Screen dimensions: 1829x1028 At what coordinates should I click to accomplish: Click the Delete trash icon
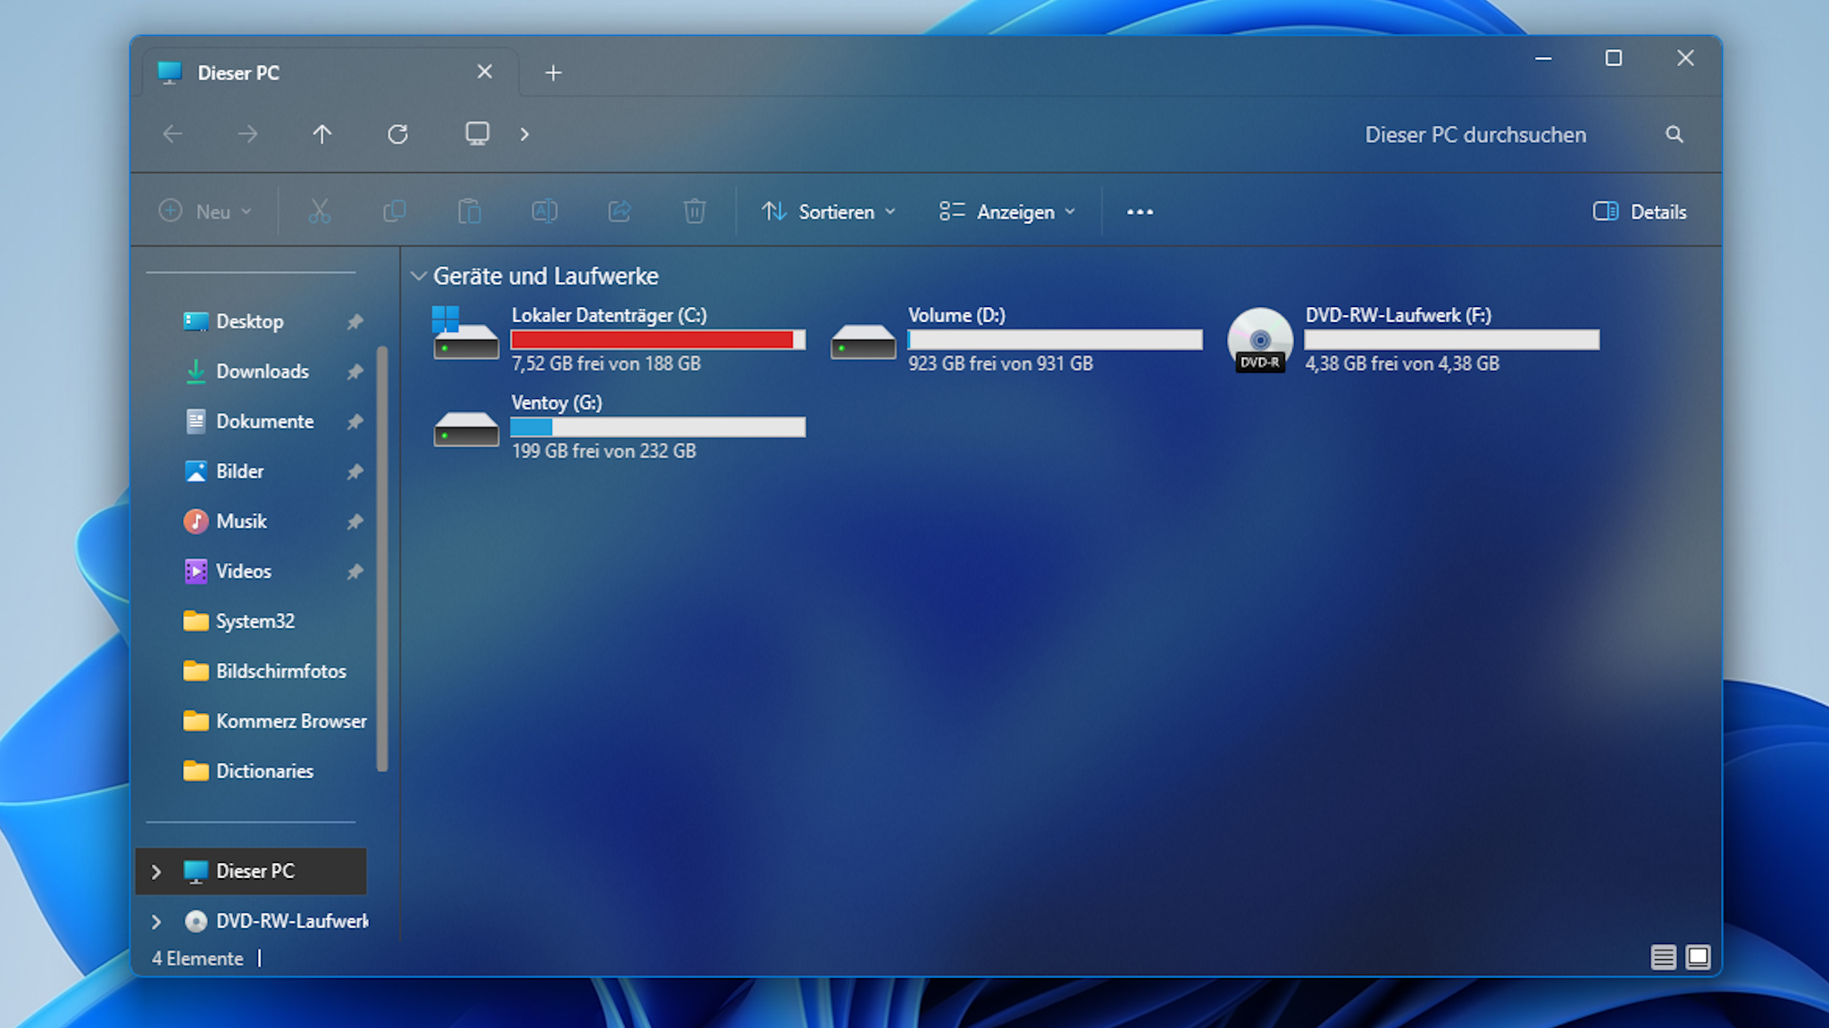pos(694,211)
